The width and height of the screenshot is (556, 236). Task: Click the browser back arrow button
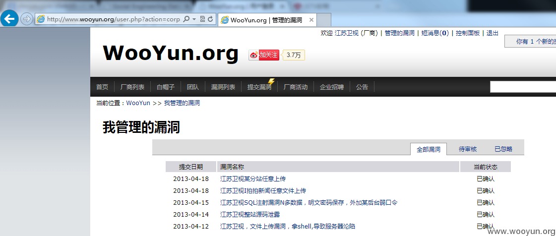[x=9, y=18]
